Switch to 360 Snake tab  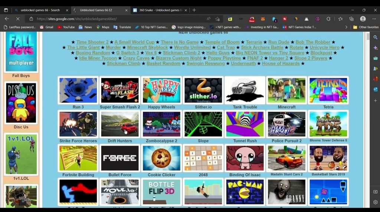pyautogui.click(x=160, y=10)
